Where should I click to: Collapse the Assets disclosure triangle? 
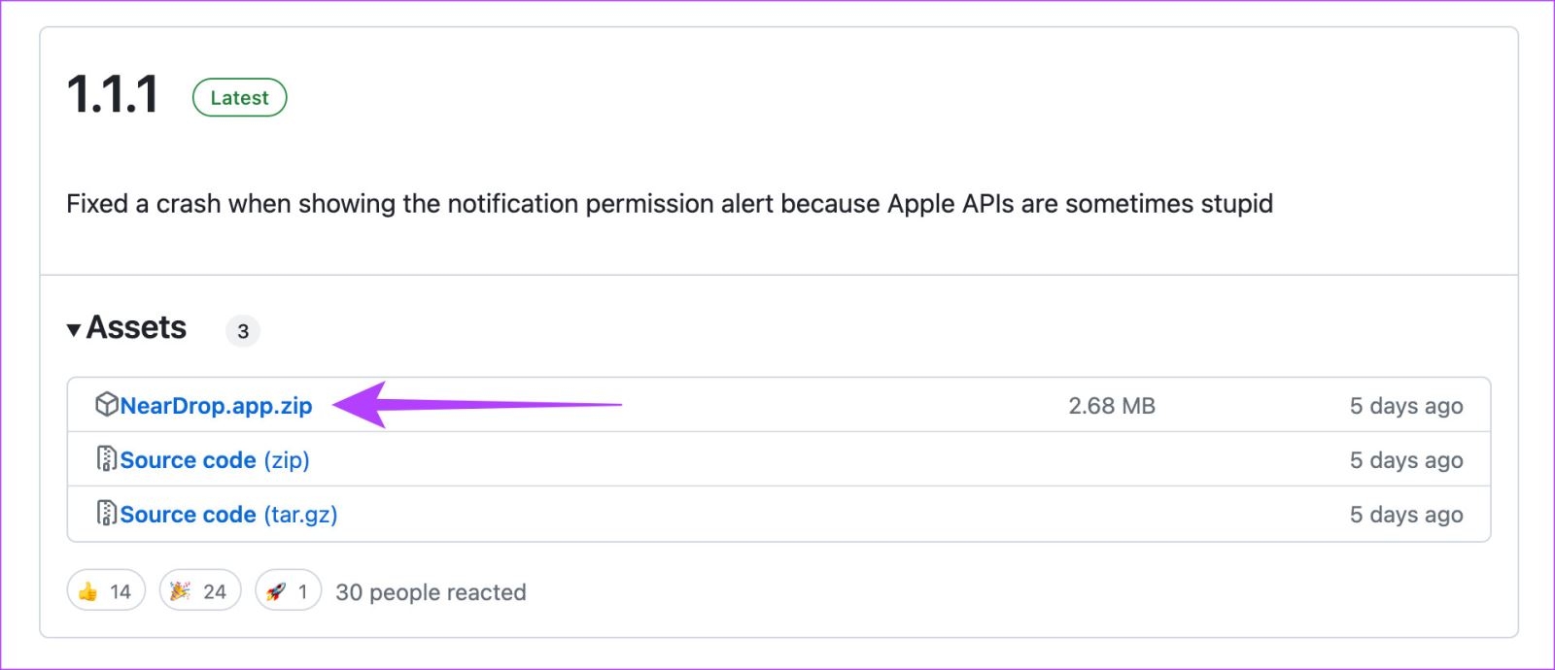(74, 330)
